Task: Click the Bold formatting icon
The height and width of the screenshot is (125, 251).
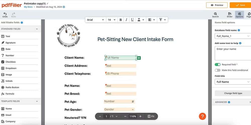Action: (x=121, y=20)
